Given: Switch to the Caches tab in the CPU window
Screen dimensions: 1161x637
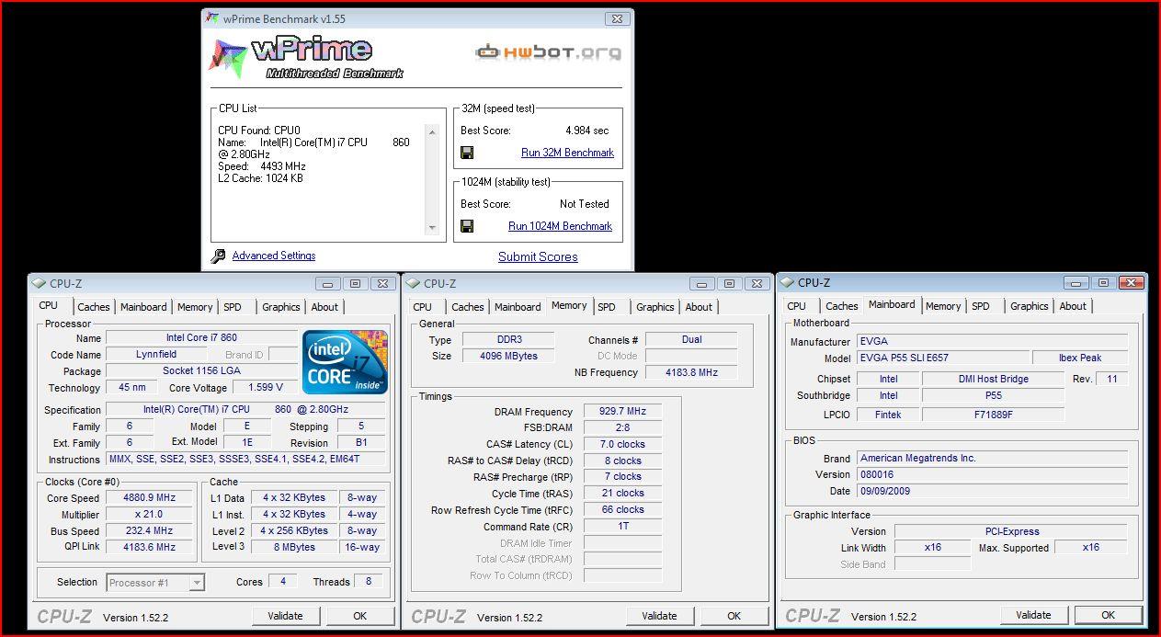Looking at the screenshot, I should click(94, 307).
